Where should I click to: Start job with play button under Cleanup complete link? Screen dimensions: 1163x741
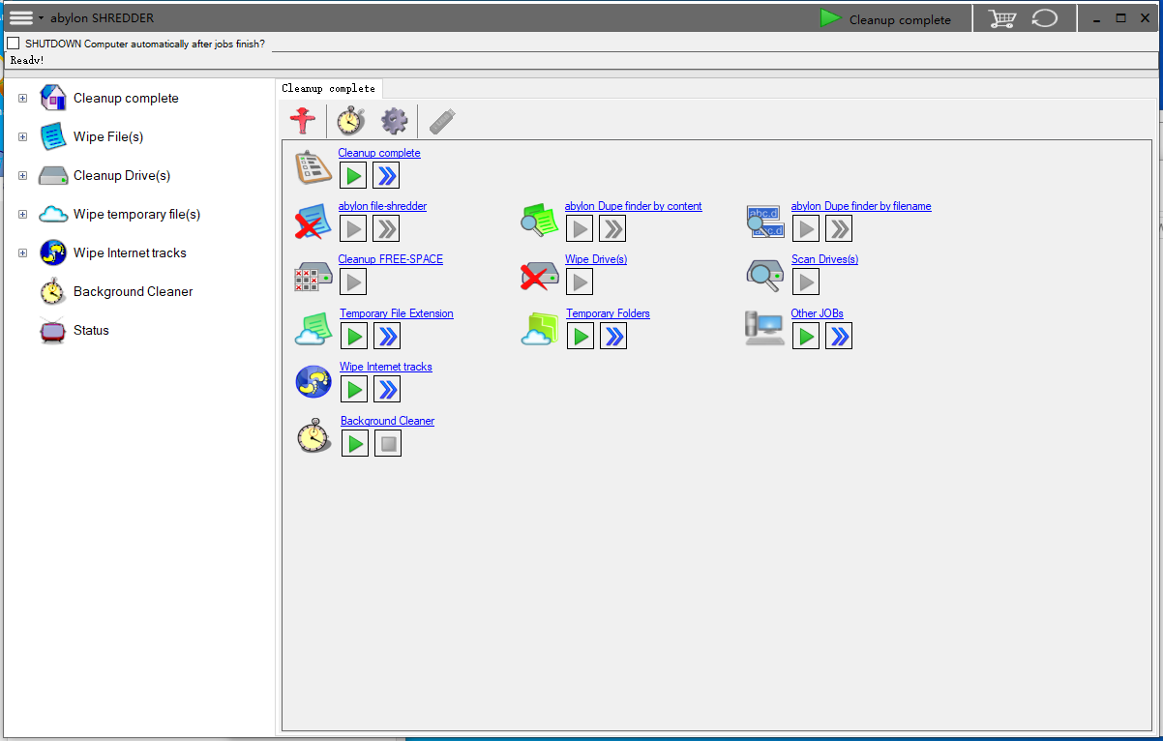point(353,175)
